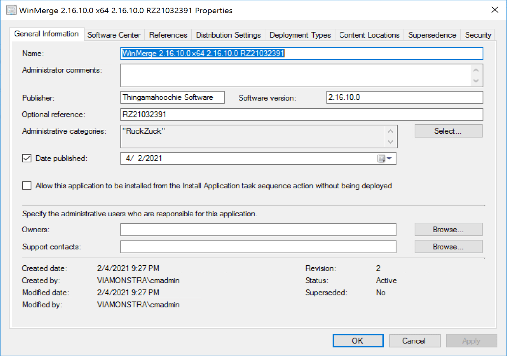Click the application properties icon in title bar
507x356 pixels.
pos(11,10)
